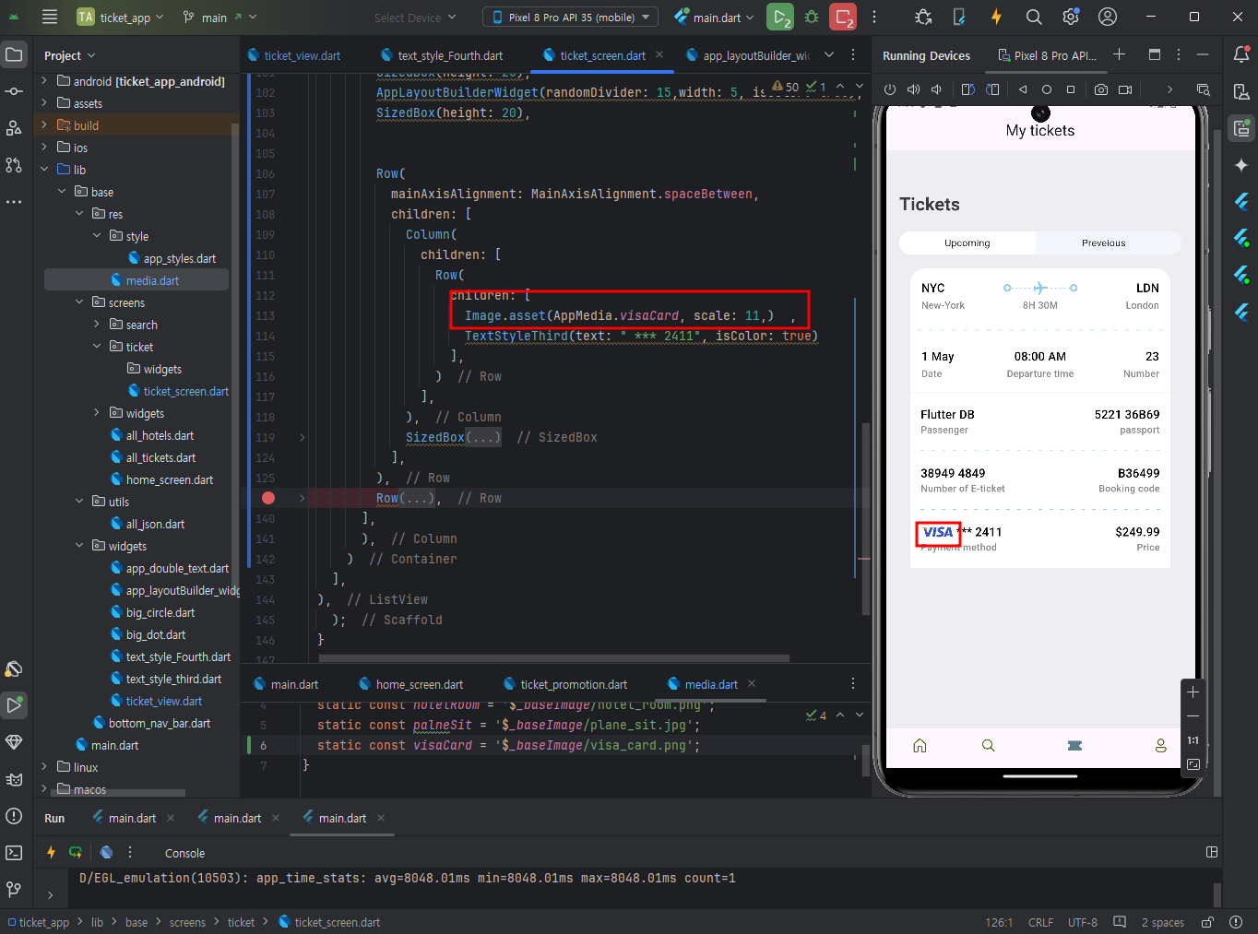Screen dimensions: 1258x934
Task: Switch to ticket_promotion.dart lower tab
Action: pos(564,684)
